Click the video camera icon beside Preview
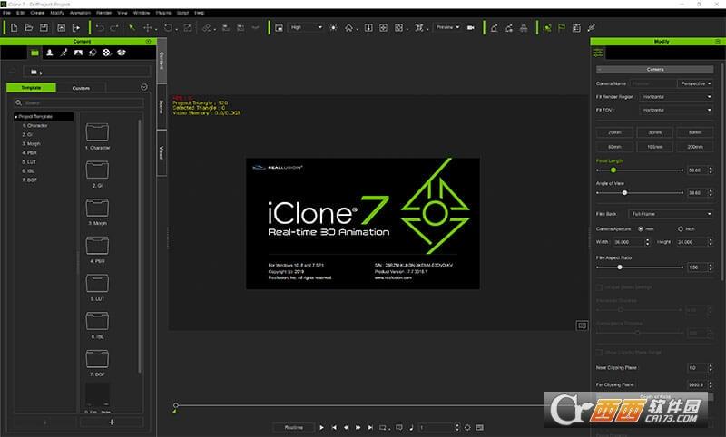Screen dimensions: 726x437 [471, 28]
